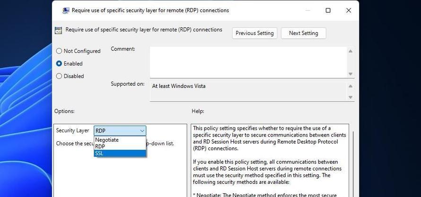421x197 pixels.
Task: Open the Security Layer dropdown
Action: point(120,131)
